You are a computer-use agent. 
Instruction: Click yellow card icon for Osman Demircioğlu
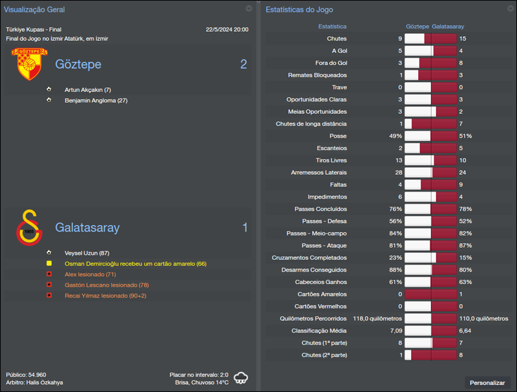(x=48, y=264)
